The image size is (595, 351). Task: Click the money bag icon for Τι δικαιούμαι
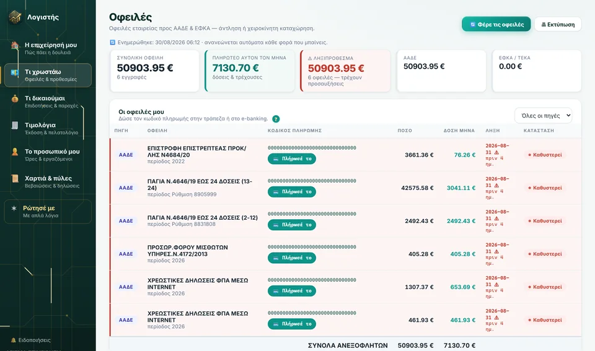(15, 98)
